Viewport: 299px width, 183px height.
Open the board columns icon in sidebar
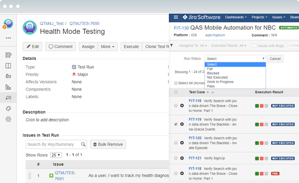[x=8, y=66]
